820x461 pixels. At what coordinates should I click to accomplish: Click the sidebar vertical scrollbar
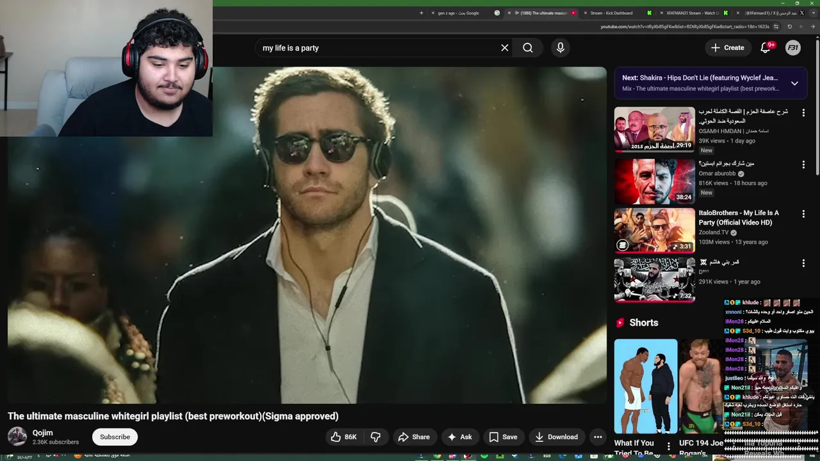(817, 109)
